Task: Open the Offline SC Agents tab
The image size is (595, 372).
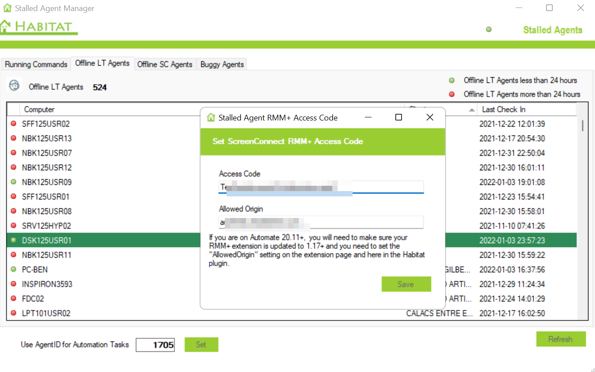Action: tap(165, 64)
